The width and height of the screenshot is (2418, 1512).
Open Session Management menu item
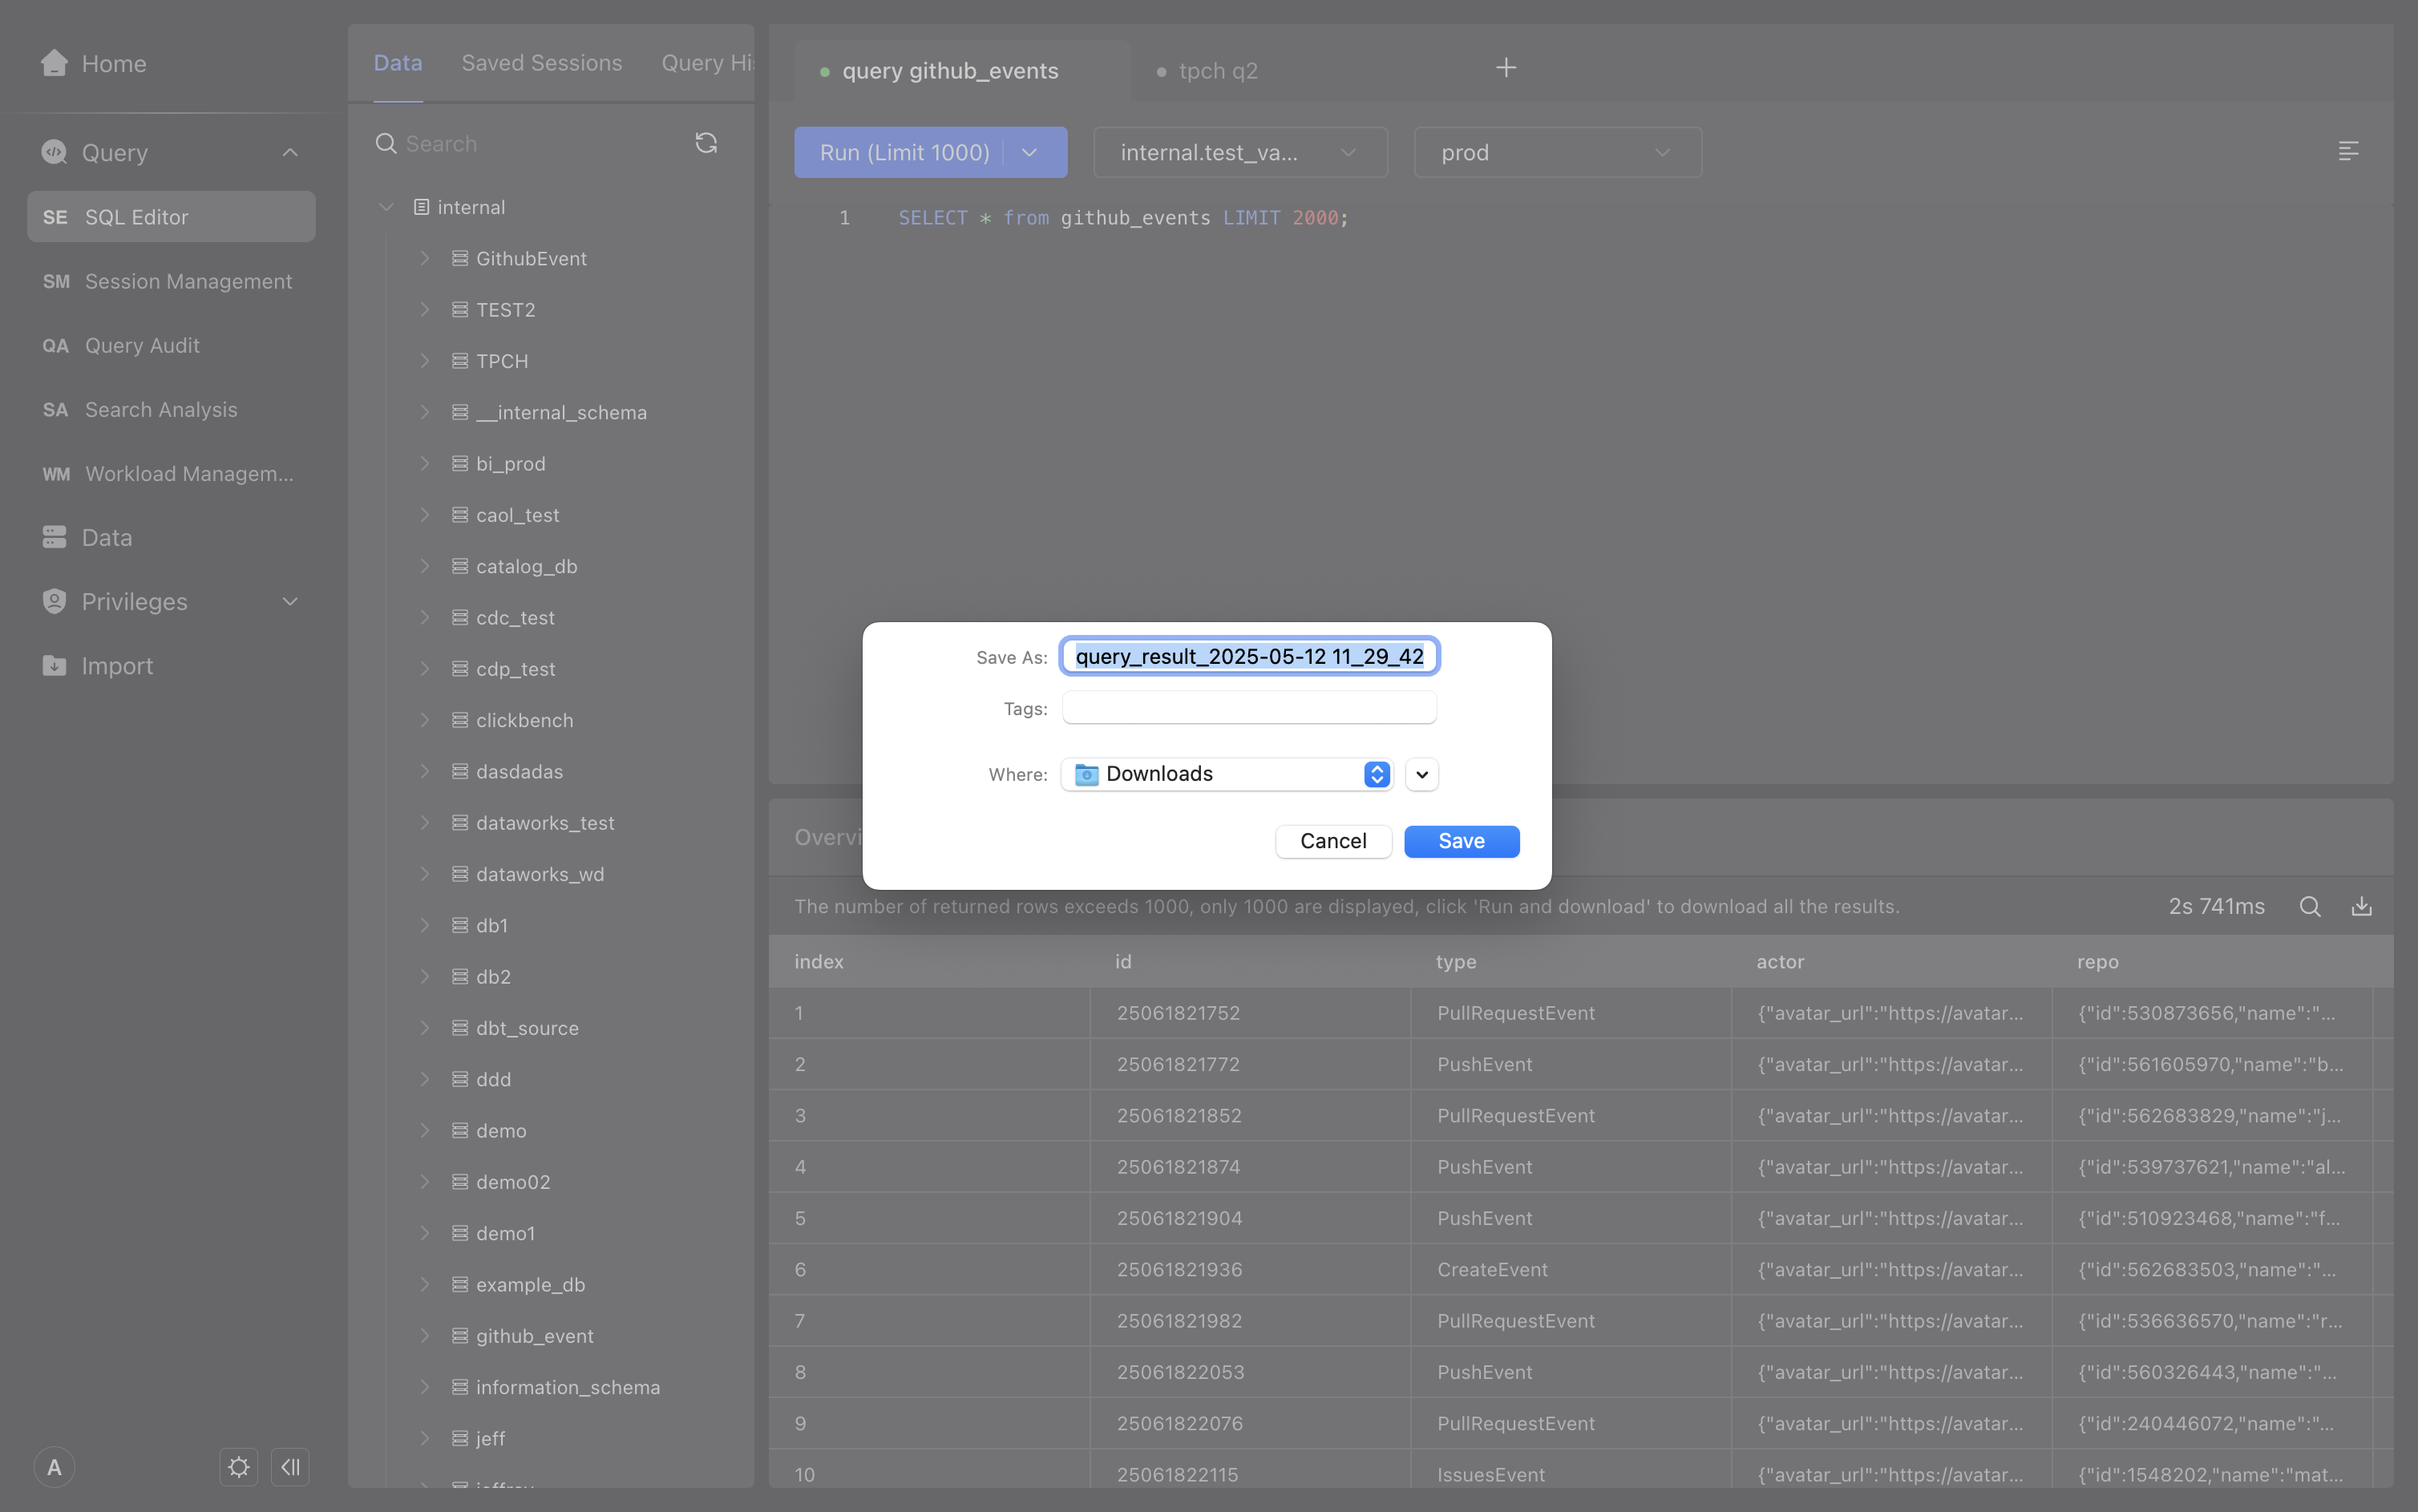pyautogui.click(x=171, y=281)
